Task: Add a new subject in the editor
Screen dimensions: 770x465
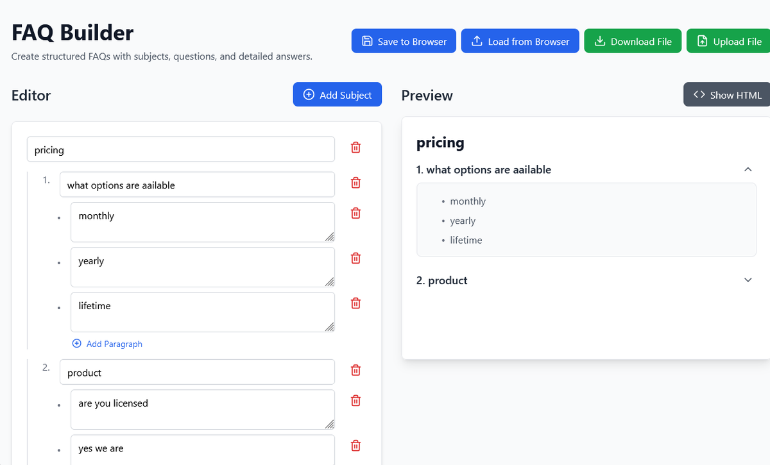Action: pyautogui.click(x=337, y=94)
